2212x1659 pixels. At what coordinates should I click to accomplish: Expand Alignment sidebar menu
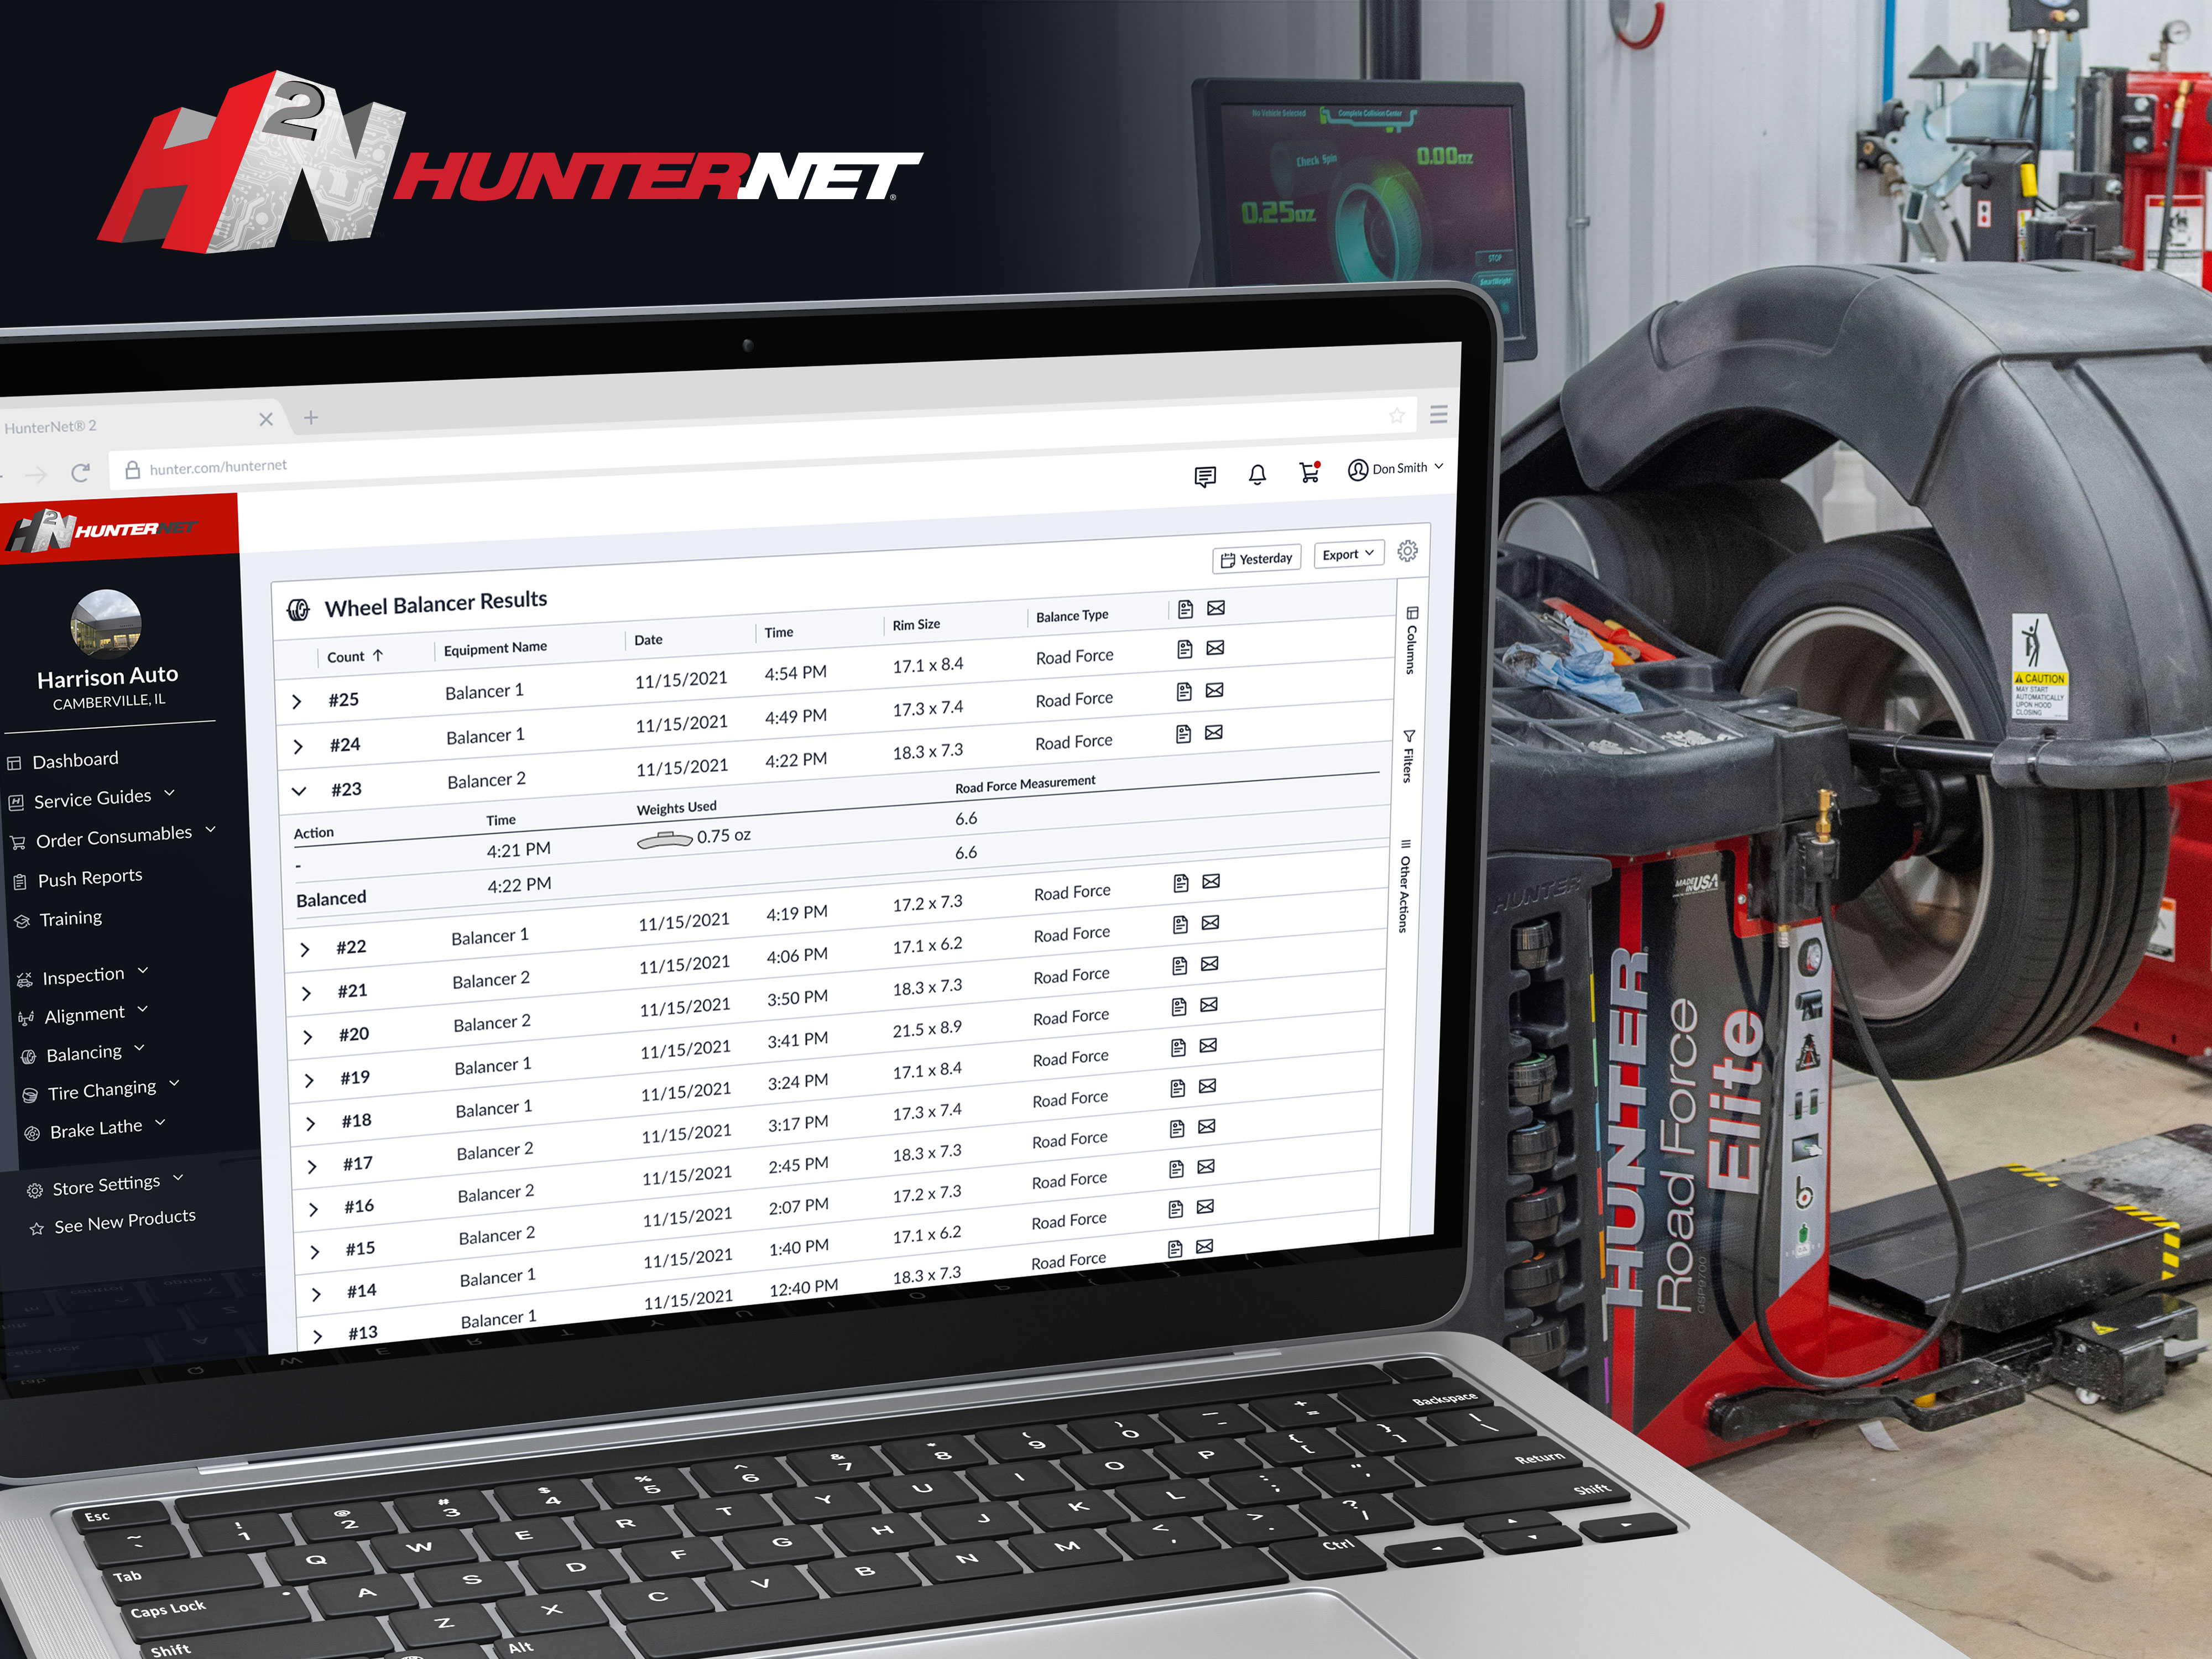click(84, 1014)
